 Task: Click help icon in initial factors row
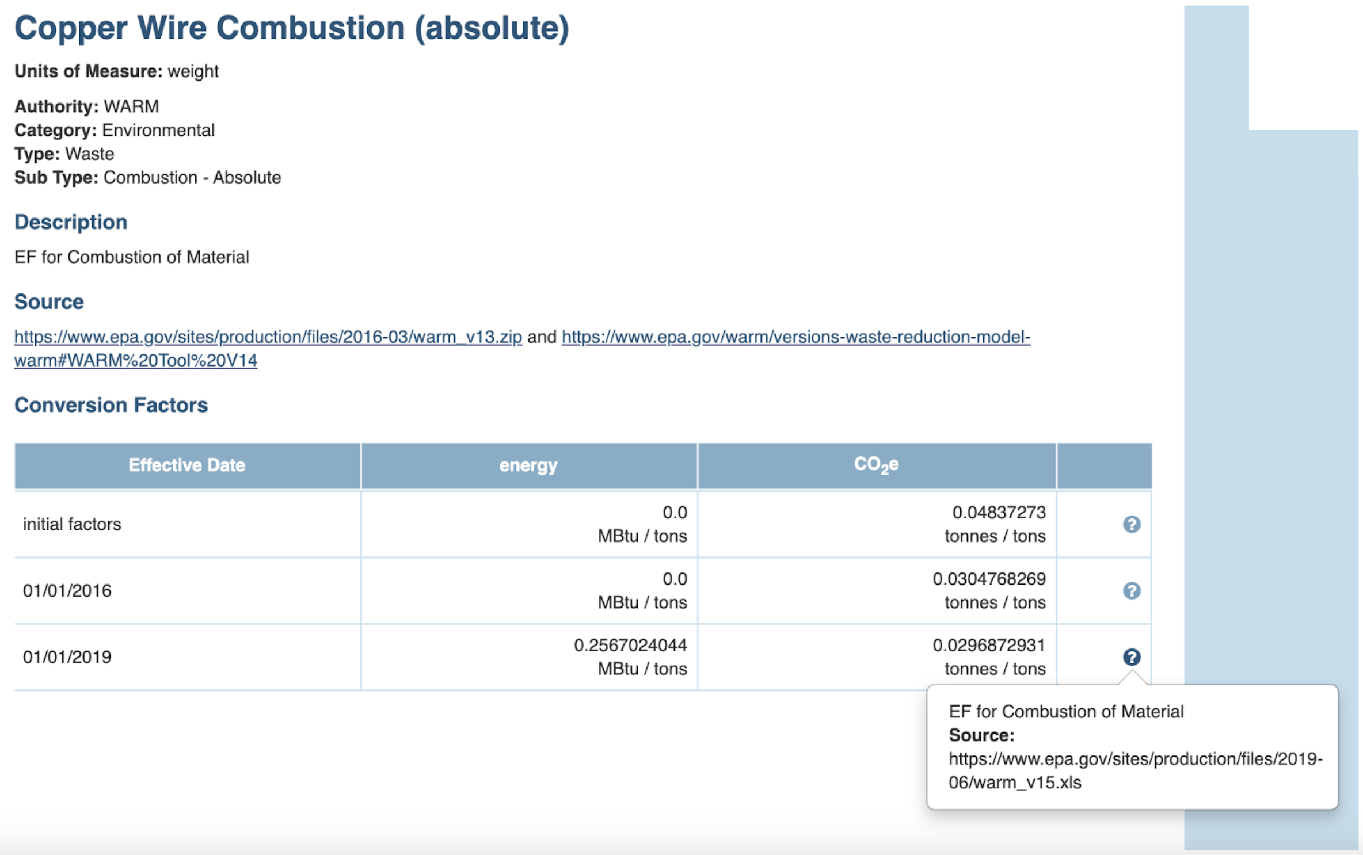pos(1131,524)
